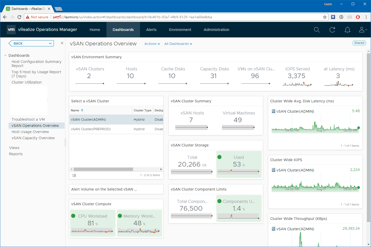Click the column selector icon below cluster list
The height and width of the screenshot is (247, 371).
74,175
